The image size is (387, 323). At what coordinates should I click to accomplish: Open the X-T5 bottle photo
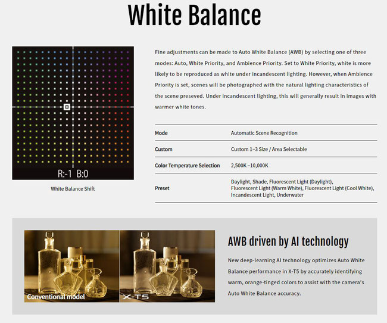point(167,266)
